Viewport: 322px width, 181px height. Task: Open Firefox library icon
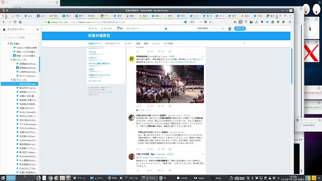(235, 22)
